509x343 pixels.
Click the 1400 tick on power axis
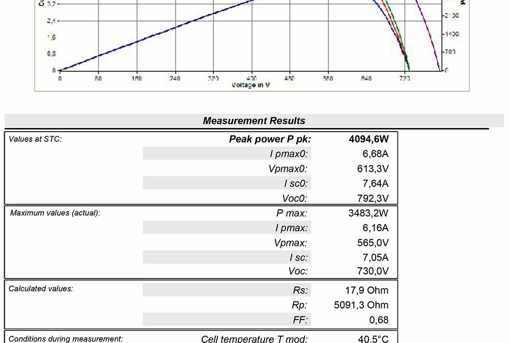tap(451, 34)
